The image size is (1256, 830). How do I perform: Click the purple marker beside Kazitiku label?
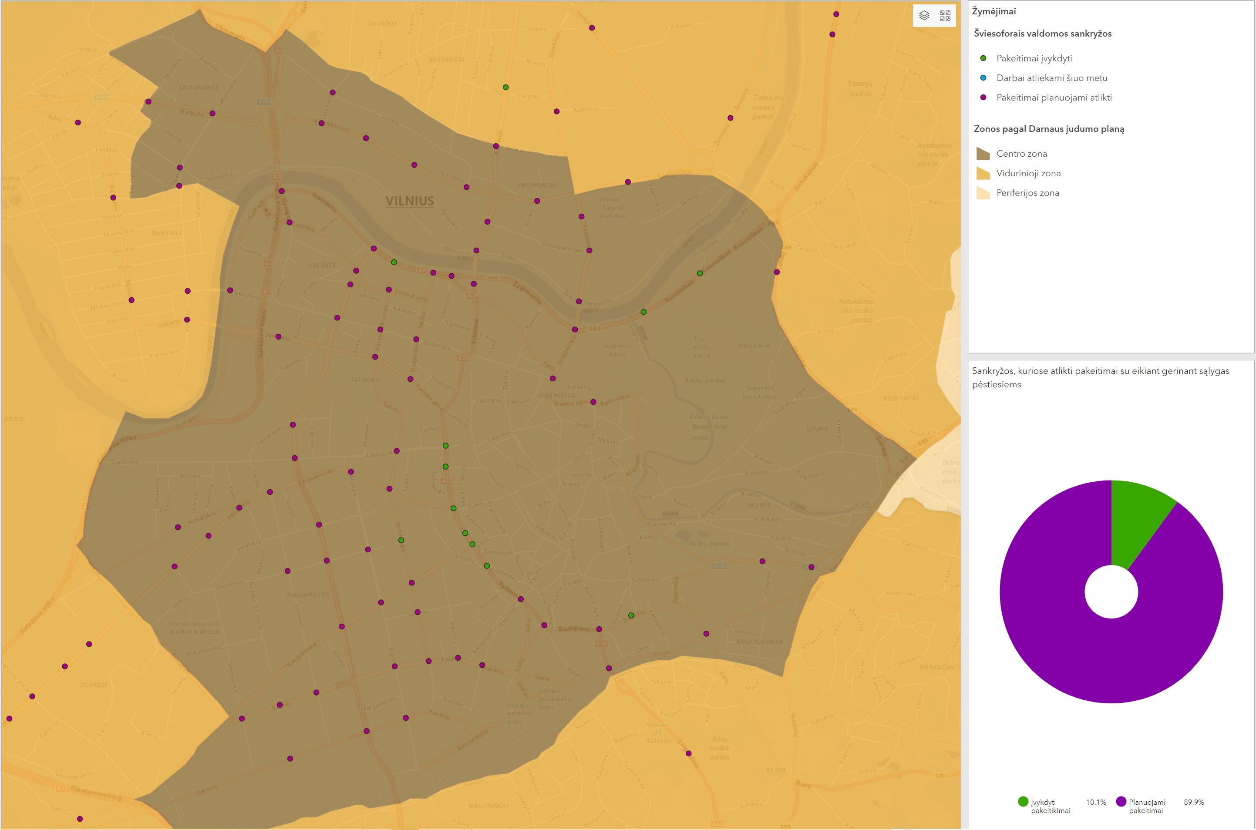pos(556,112)
